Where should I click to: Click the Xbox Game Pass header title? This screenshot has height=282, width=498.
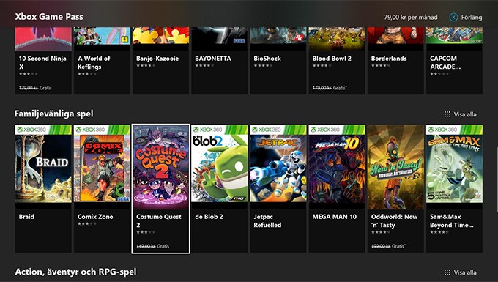tap(49, 17)
